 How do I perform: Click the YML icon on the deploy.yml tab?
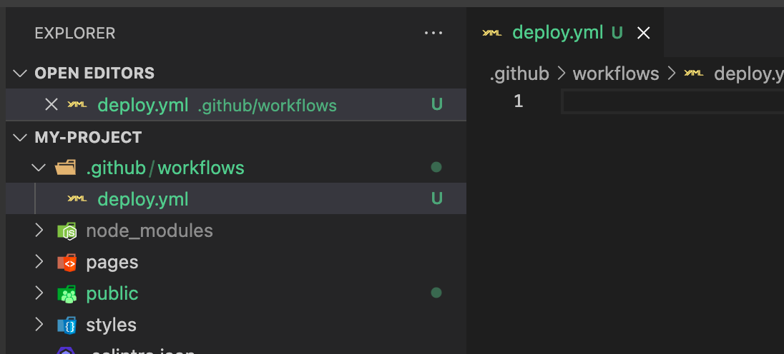[x=492, y=33]
